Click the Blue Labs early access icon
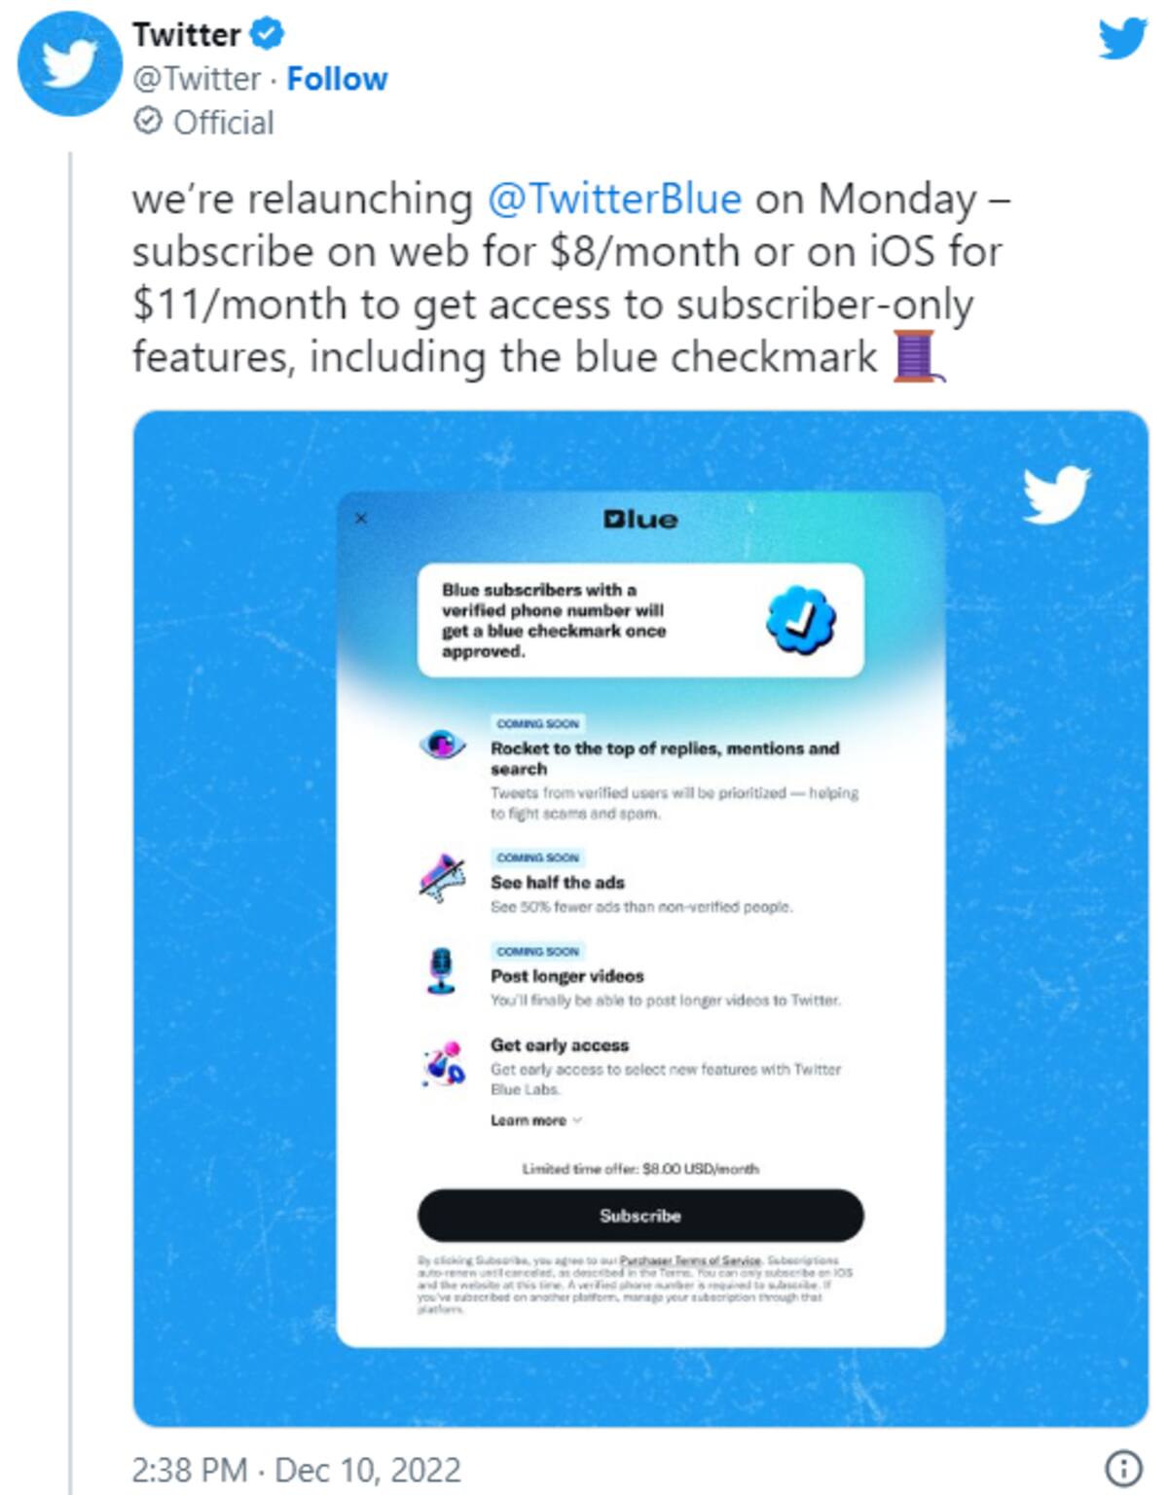 [443, 1064]
